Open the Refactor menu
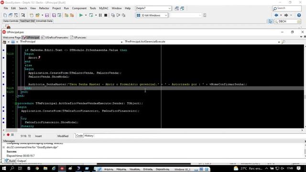Image resolution: width=306 pixels, height=172 pixels. point(44,8)
